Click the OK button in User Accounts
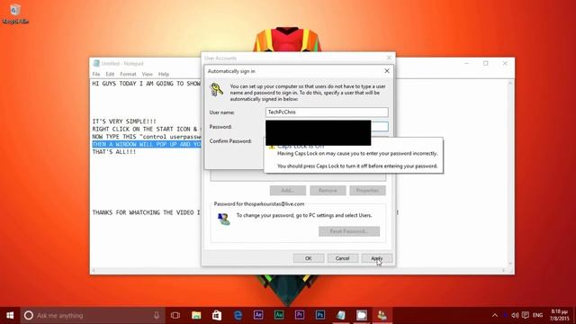 pyautogui.click(x=308, y=258)
